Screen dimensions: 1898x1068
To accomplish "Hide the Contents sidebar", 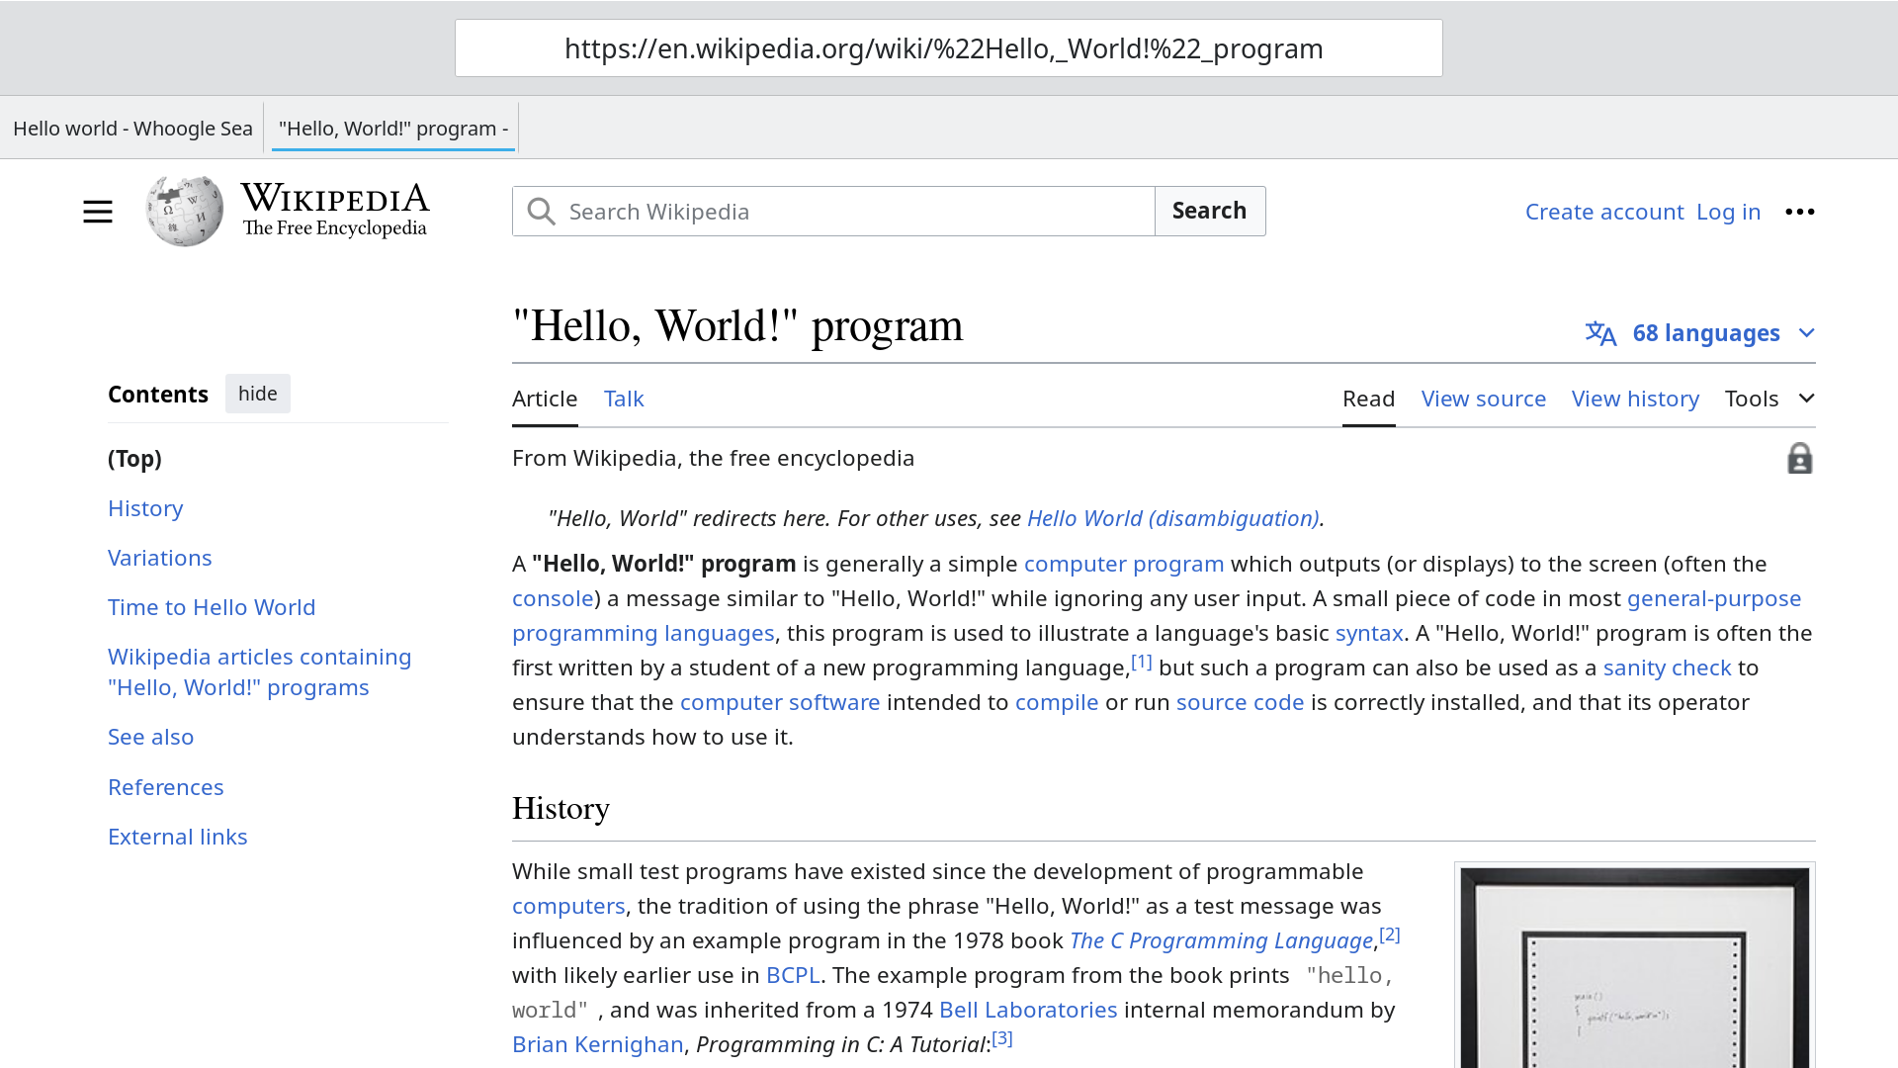I will tap(257, 394).
